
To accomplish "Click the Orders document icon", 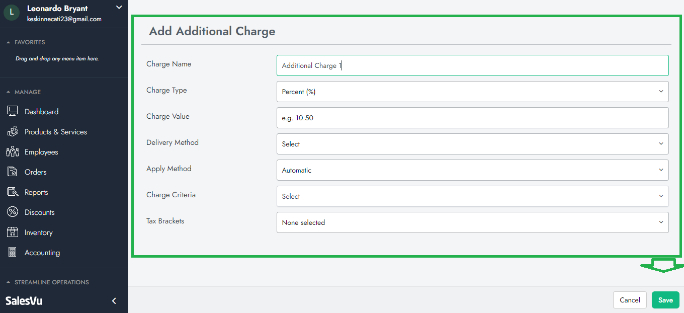I will [x=13, y=172].
